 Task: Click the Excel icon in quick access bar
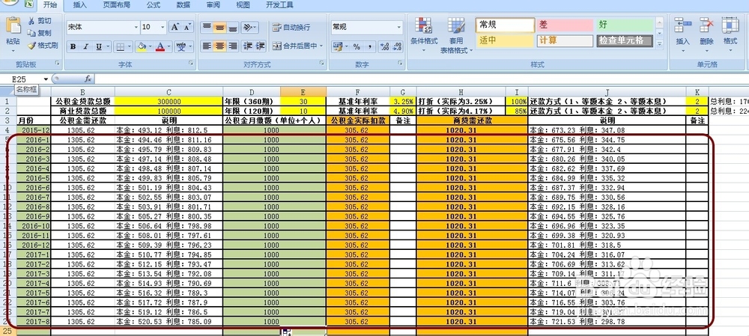[x=29, y=4]
